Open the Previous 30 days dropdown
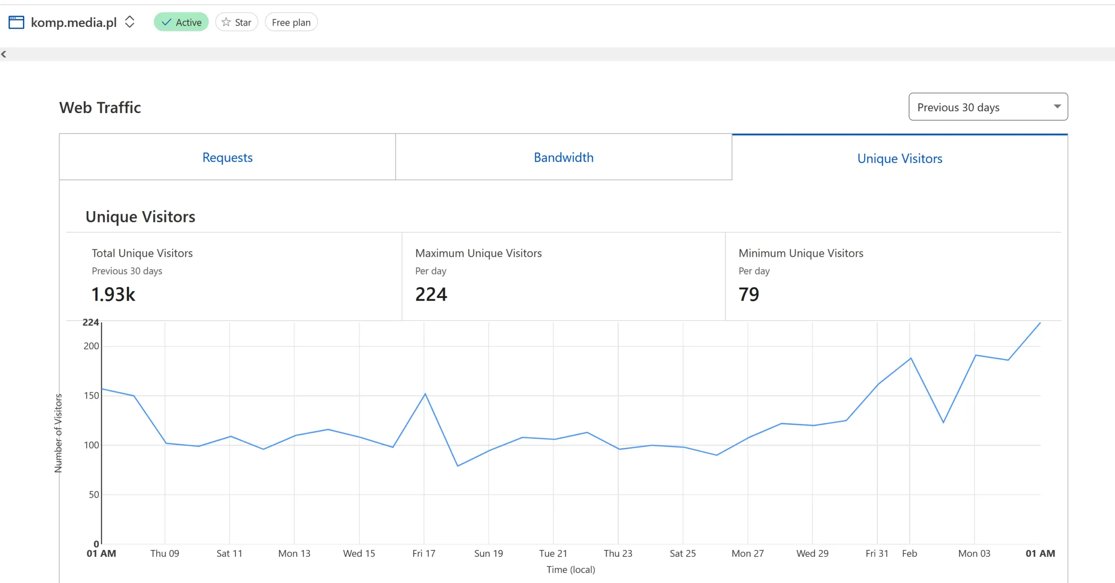The image size is (1115, 583). point(958,107)
